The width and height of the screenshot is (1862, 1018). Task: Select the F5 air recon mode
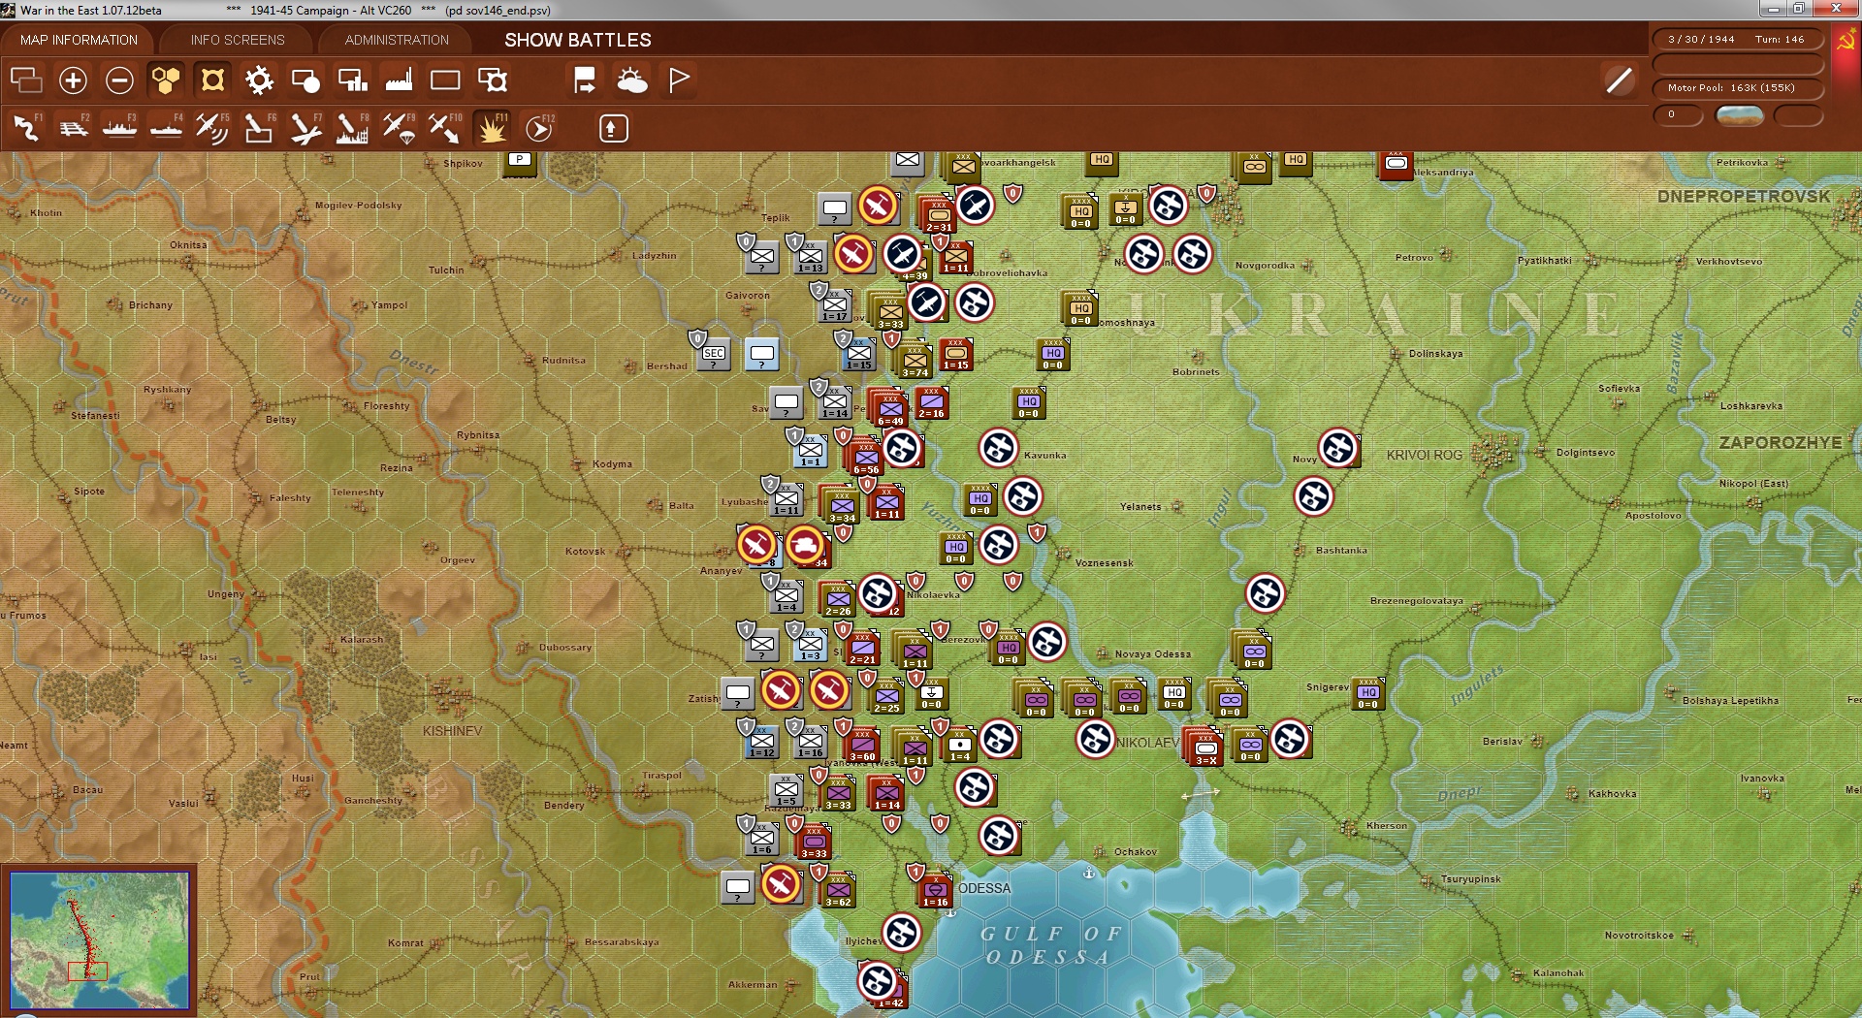coord(212,128)
